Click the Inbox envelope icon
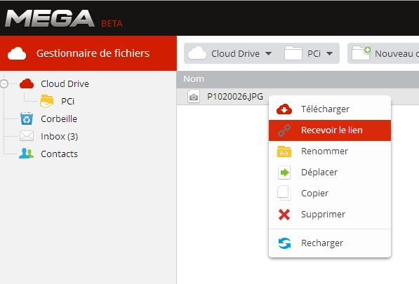This screenshot has height=284, width=419. [27, 136]
